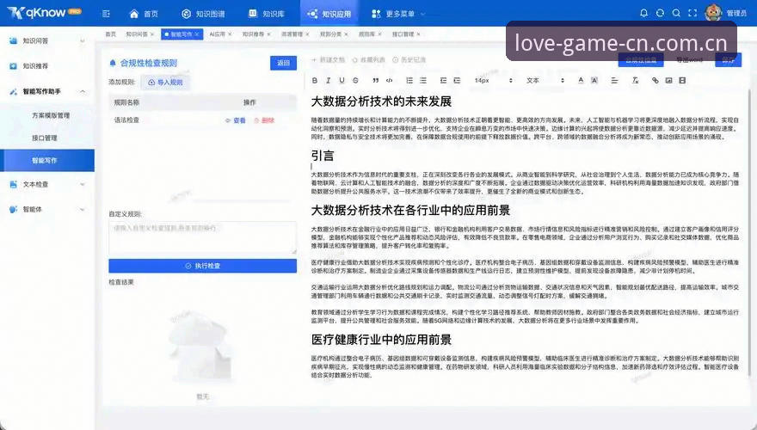Create a bulleted list in the editor

pyautogui.click(x=423, y=81)
